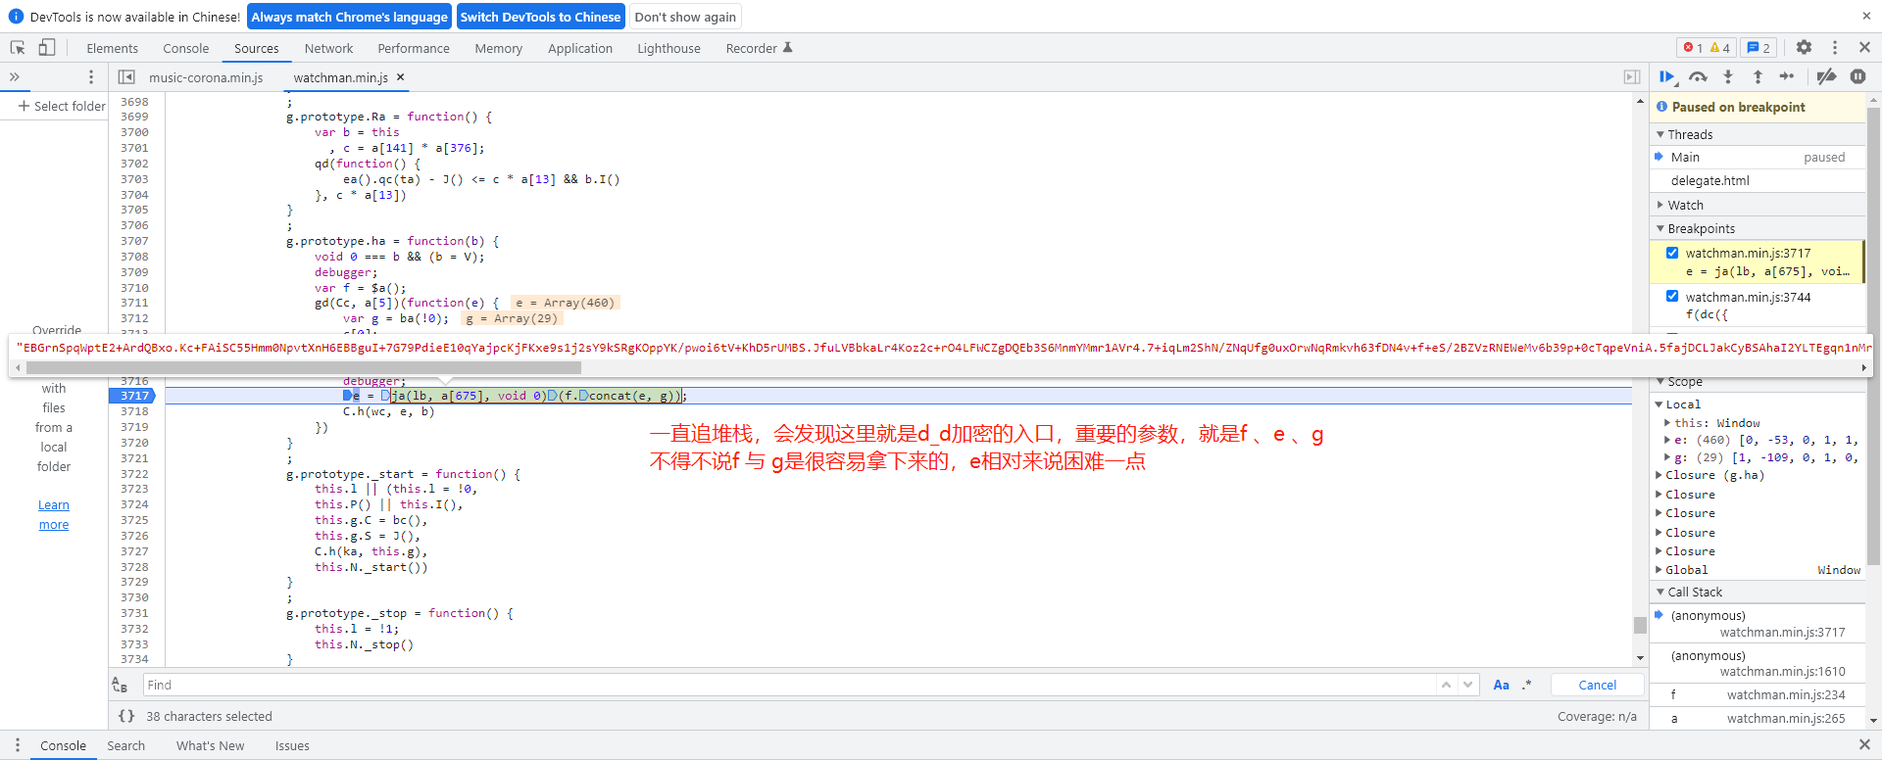
Task: Expand the Watch section
Action: click(1685, 205)
